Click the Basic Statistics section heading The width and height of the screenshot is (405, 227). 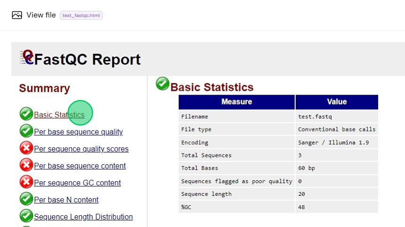point(212,87)
